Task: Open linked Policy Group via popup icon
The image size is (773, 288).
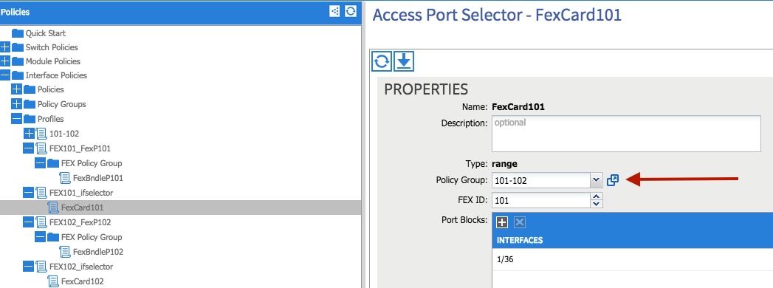Action: [613, 180]
